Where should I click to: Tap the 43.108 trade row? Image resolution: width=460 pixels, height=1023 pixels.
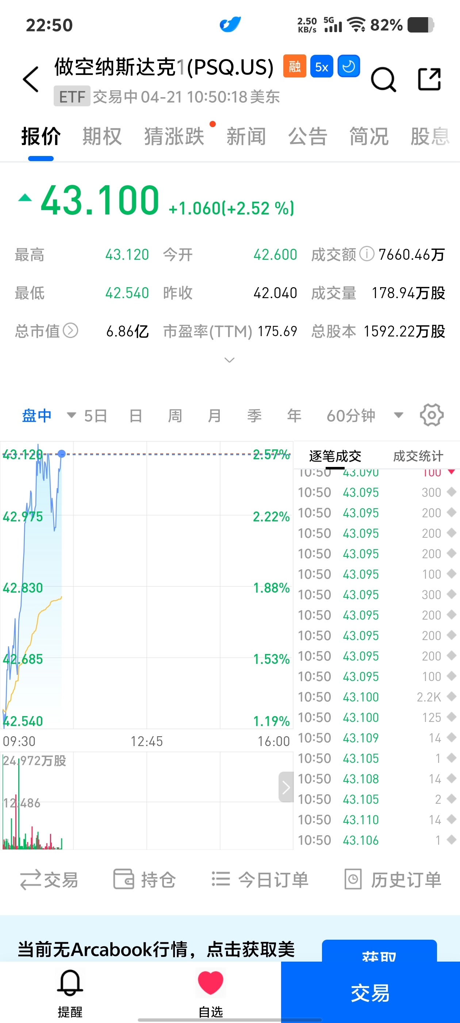(377, 778)
